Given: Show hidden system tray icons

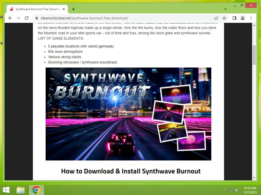Looking at the screenshot, I should click(225, 190).
